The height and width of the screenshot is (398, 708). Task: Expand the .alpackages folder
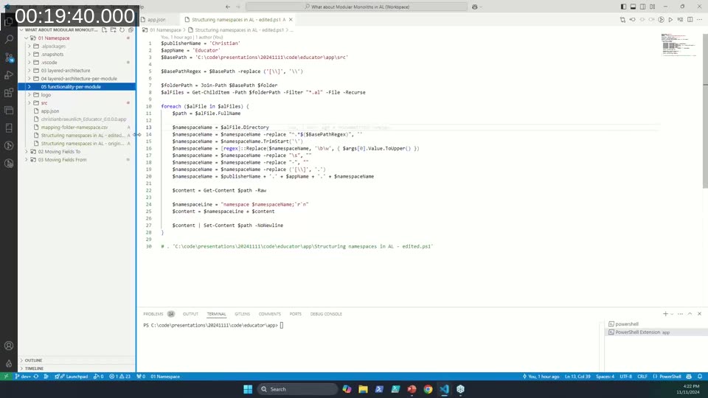pyautogui.click(x=29, y=46)
